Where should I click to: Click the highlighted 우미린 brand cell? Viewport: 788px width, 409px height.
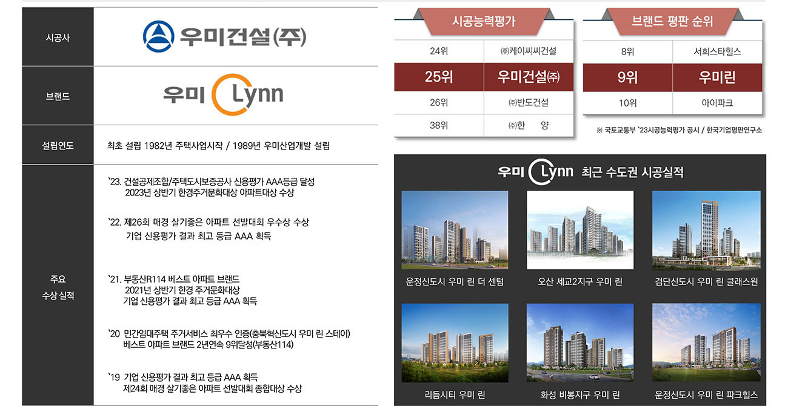(x=717, y=77)
